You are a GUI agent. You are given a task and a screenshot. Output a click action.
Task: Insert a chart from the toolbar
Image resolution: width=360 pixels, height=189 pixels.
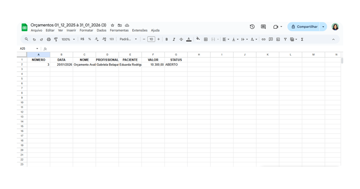(x=278, y=39)
